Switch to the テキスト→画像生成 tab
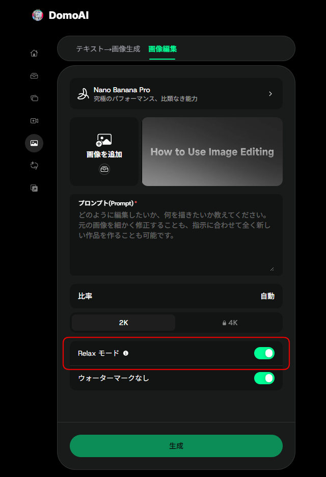The image size is (326, 477). coord(108,49)
